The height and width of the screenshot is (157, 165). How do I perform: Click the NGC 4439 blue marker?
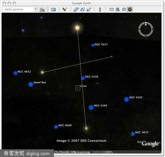[83, 78]
